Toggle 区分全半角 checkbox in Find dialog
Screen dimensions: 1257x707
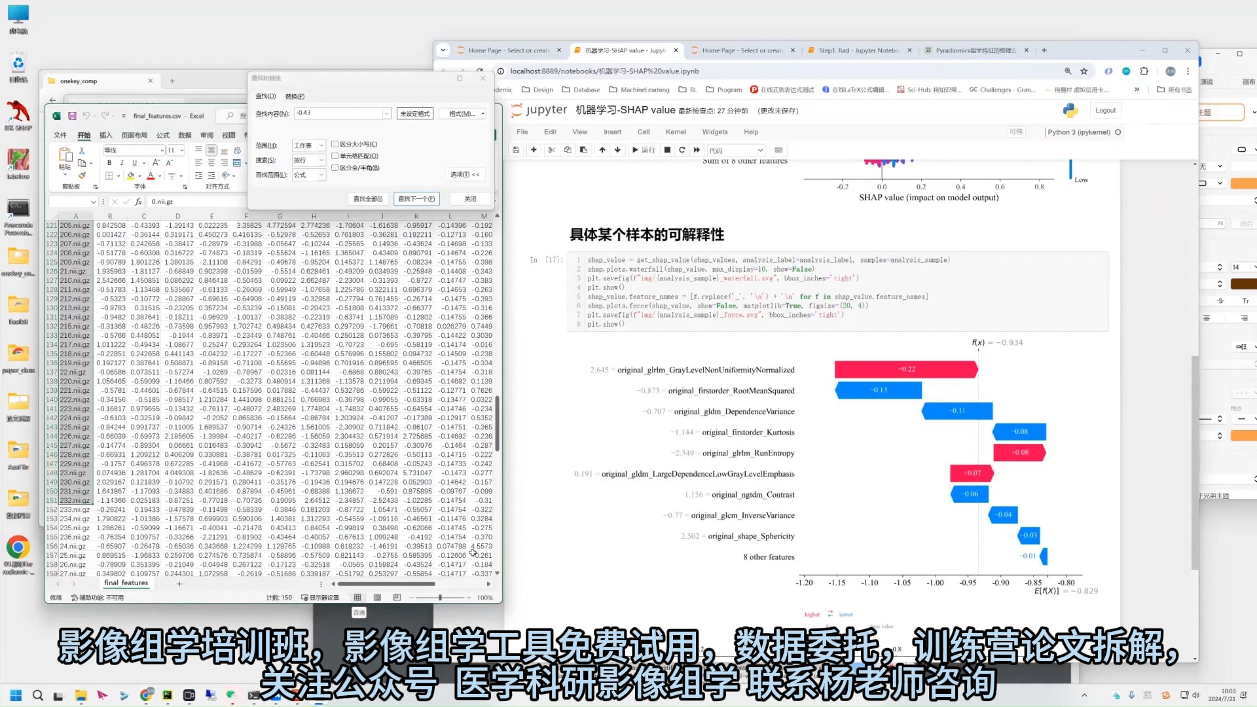336,168
